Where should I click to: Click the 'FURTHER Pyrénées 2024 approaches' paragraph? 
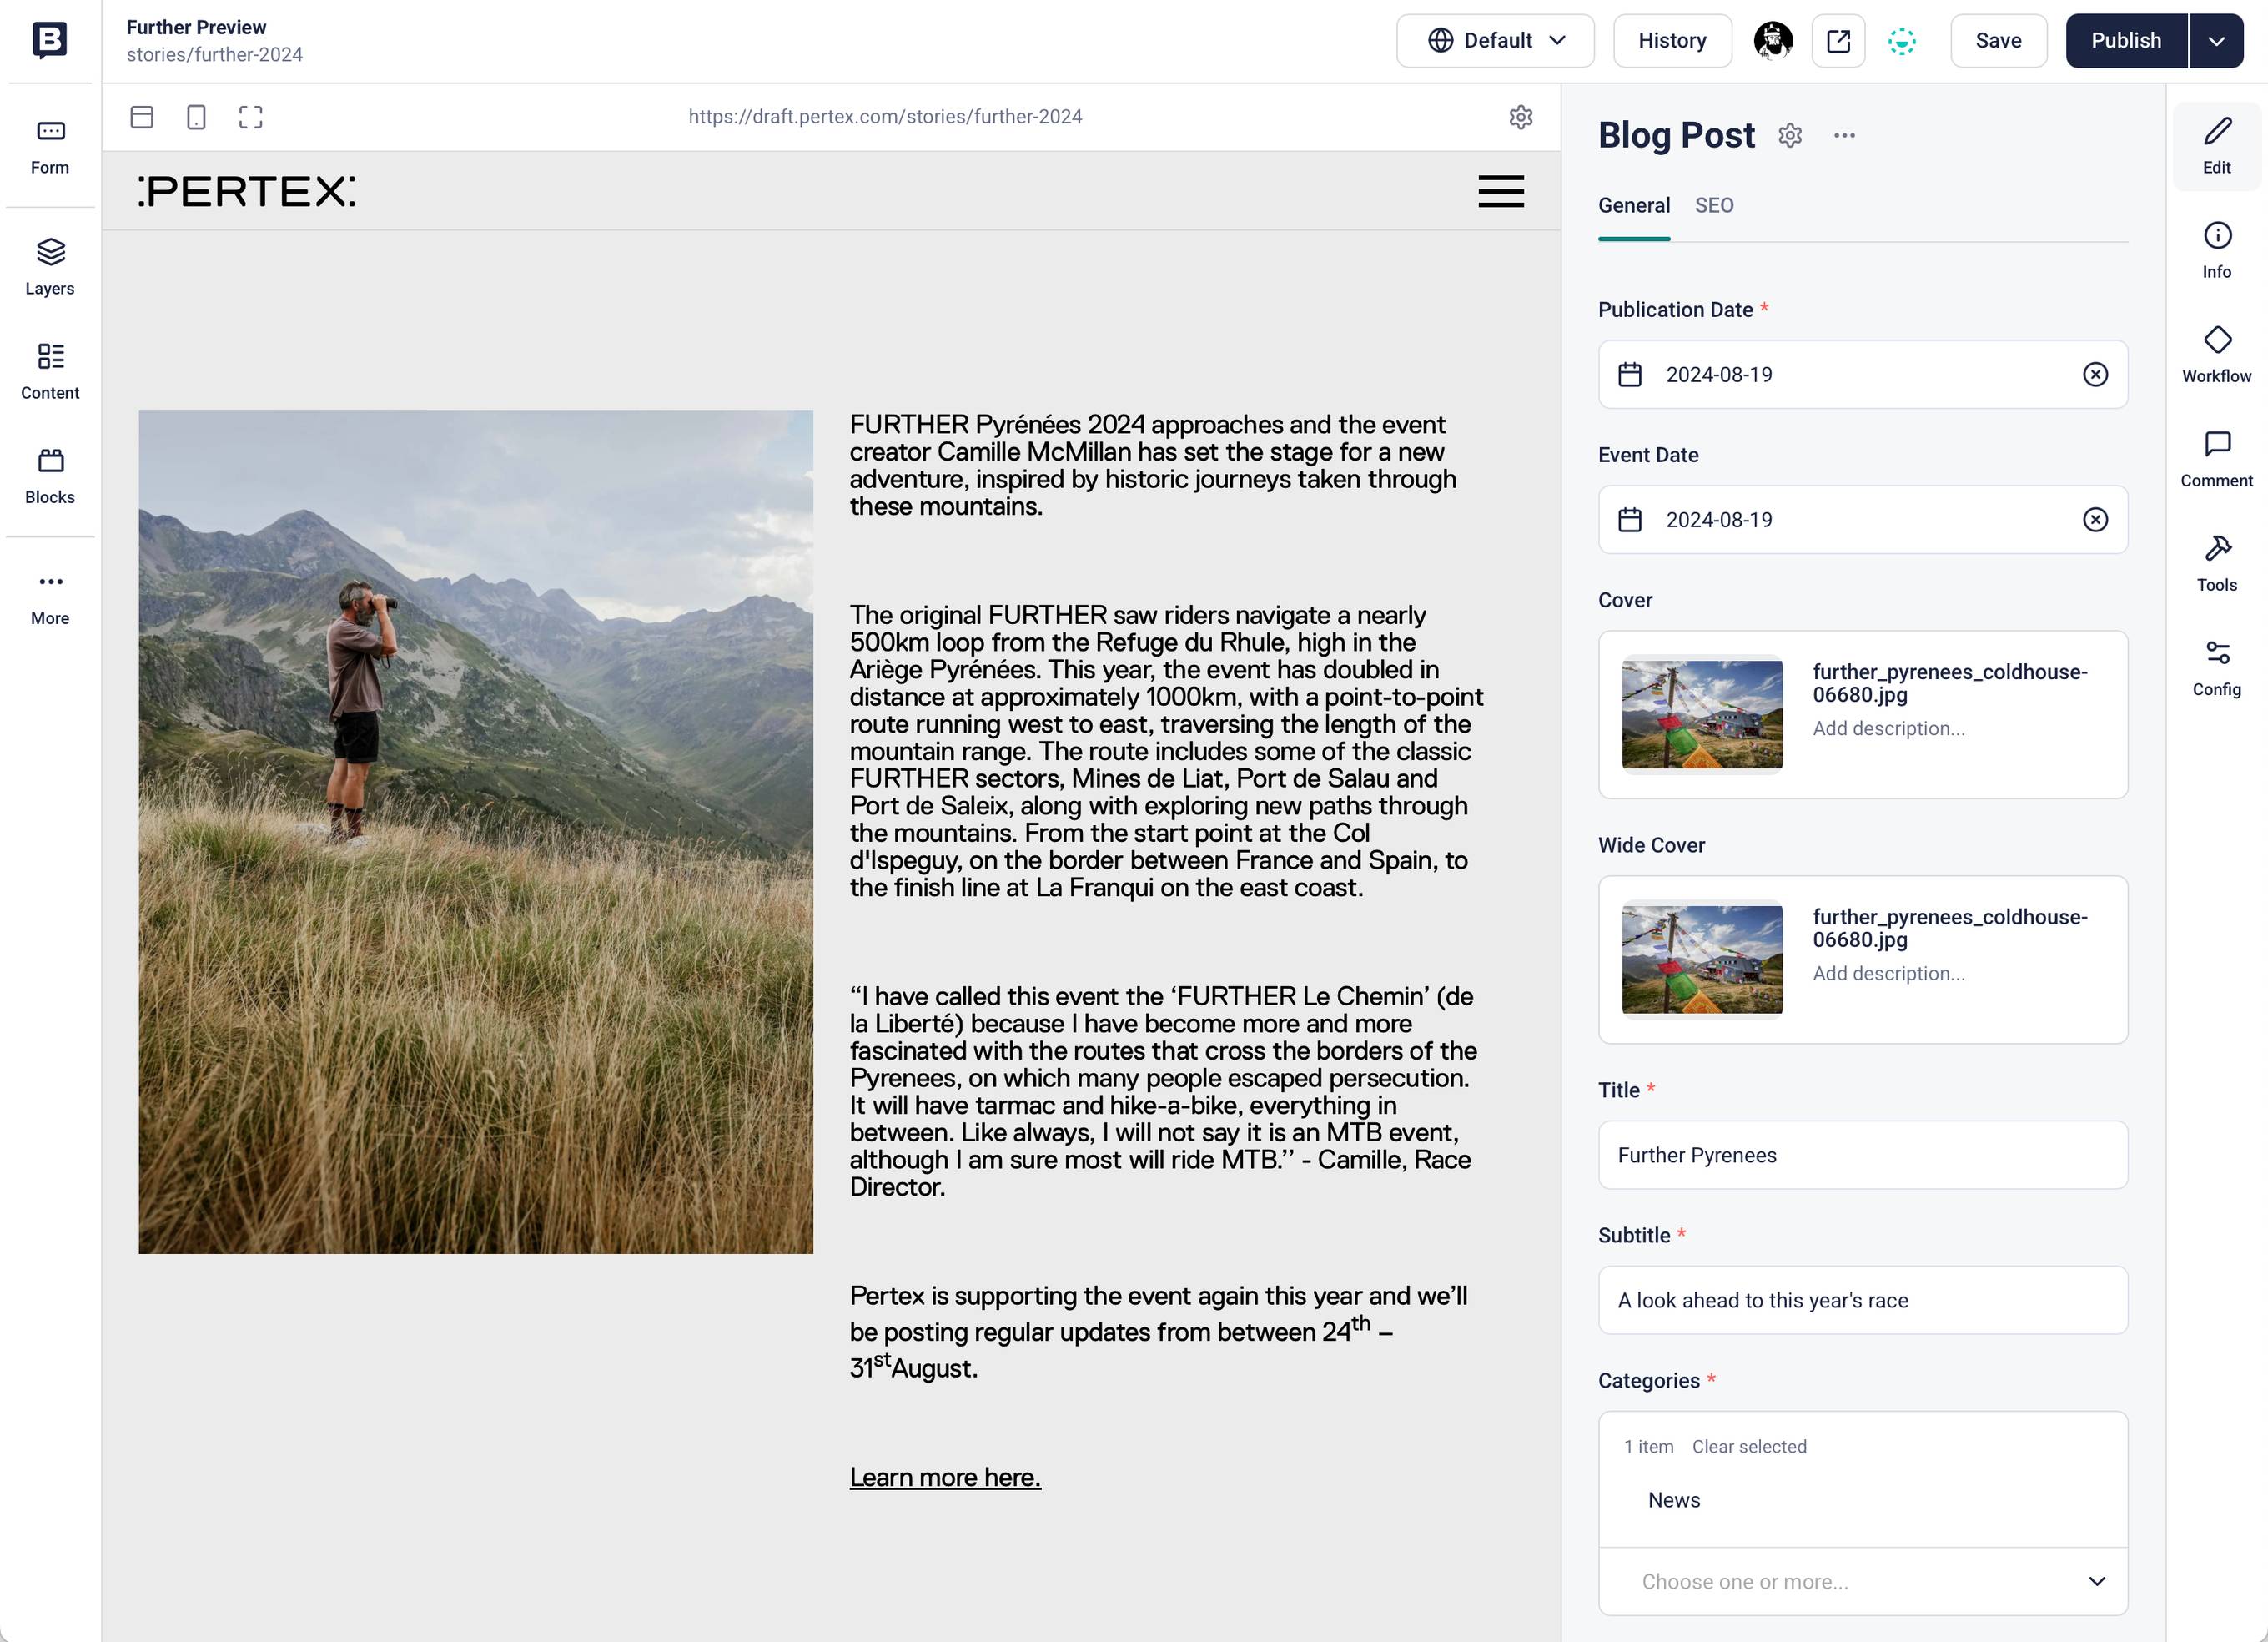coord(1152,465)
